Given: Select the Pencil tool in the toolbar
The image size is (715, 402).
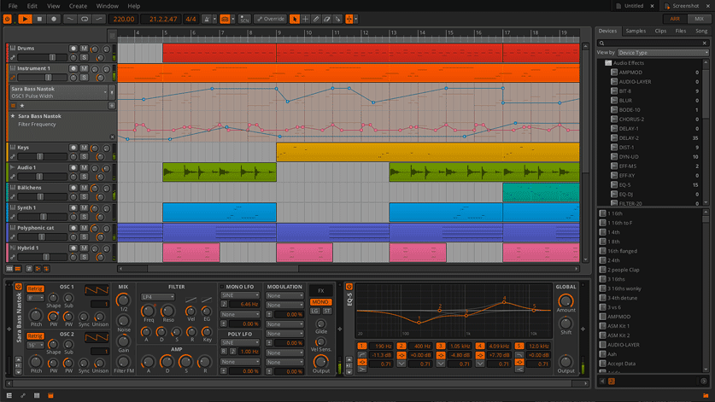Looking at the screenshot, I should pos(316,19).
